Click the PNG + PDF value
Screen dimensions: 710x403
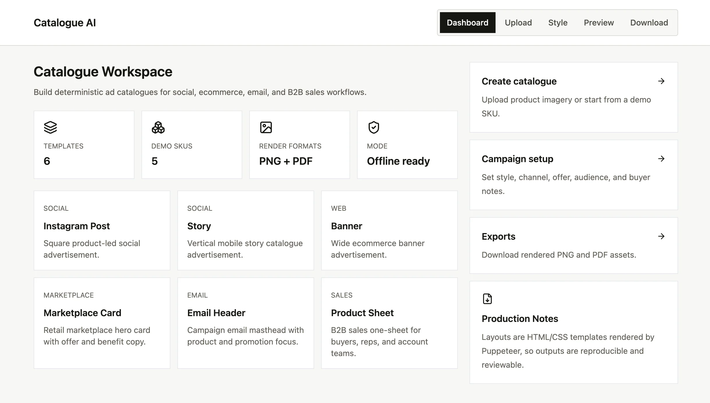tap(286, 161)
